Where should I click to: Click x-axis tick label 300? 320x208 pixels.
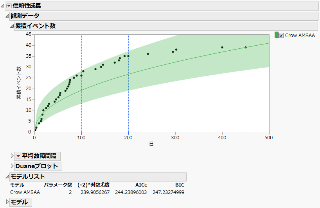pos(175,138)
